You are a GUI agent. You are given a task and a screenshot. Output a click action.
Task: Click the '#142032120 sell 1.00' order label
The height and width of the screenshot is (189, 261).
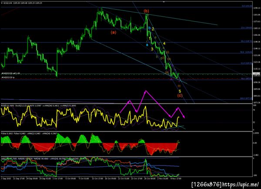[10, 73]
